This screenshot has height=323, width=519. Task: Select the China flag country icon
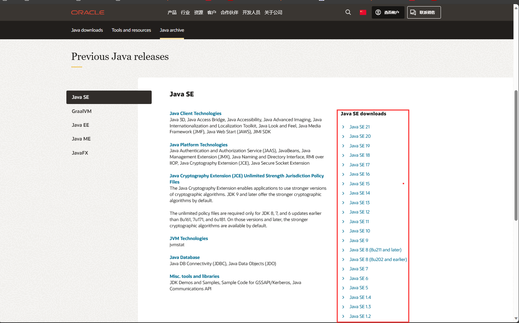click(x=363, y=12)
